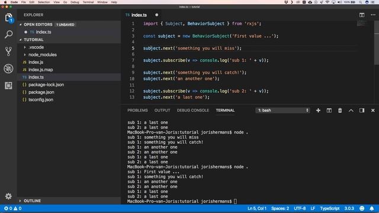Expand the .vscode folder
This screenshot has height=213, width=379.
click(25, 47)
